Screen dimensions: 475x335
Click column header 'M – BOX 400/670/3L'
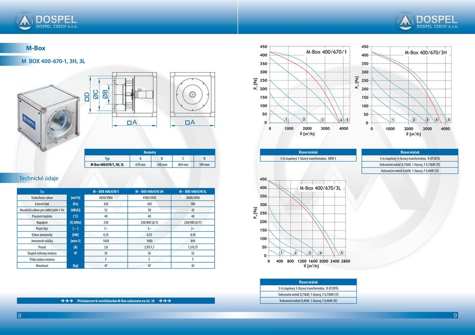click(x=193, y=192)
